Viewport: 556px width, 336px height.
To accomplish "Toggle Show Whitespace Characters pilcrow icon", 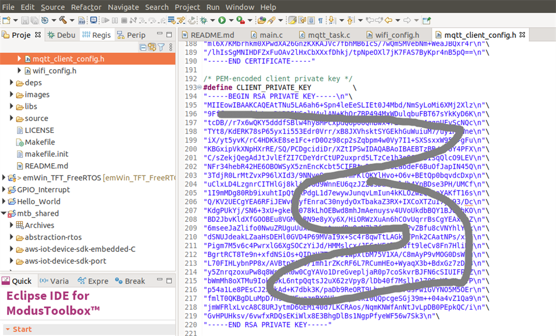I will 320,20.
